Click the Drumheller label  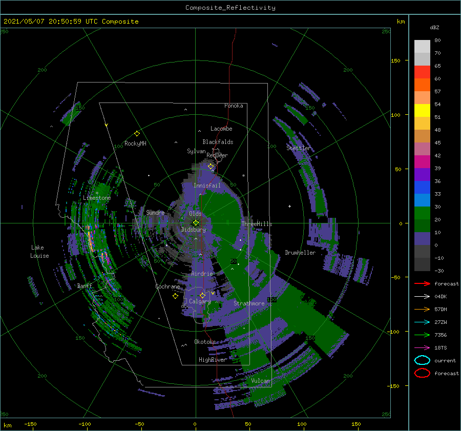coord(300,253)
